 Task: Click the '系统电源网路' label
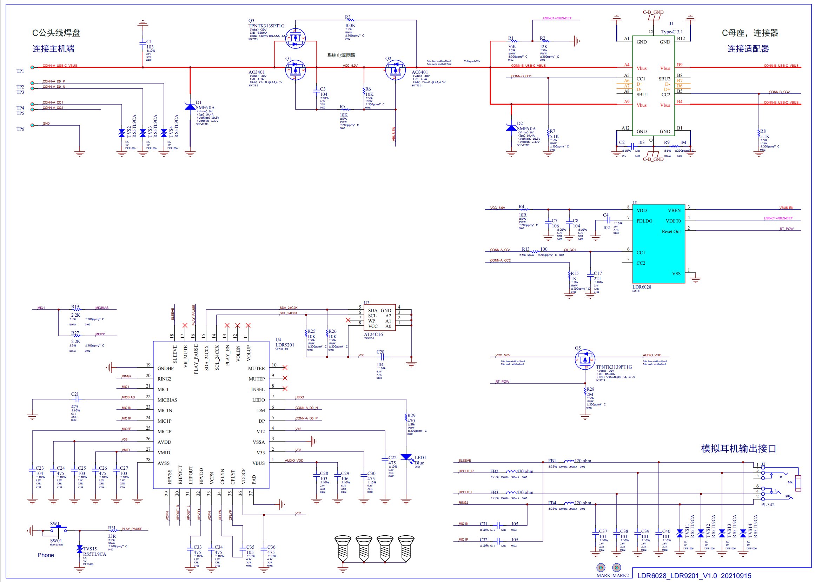coord(341,55)
